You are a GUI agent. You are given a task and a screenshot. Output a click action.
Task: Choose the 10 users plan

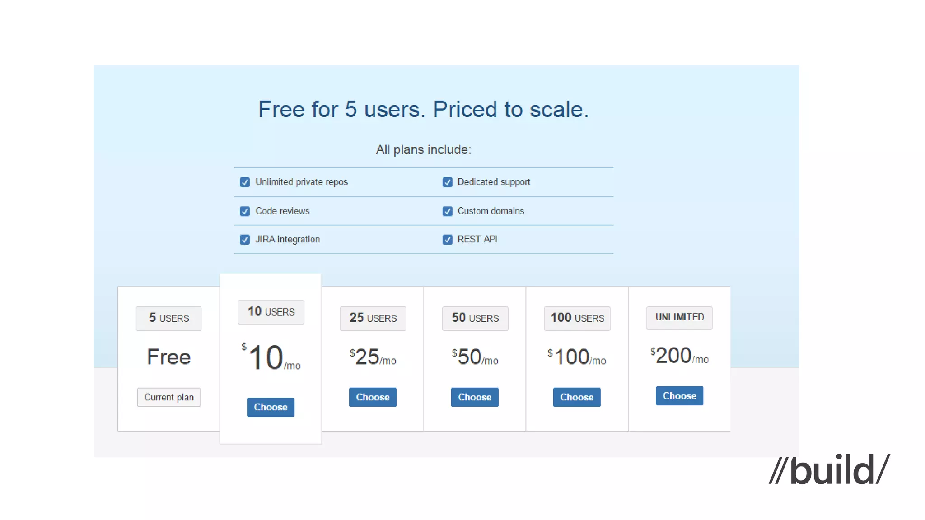271,407
